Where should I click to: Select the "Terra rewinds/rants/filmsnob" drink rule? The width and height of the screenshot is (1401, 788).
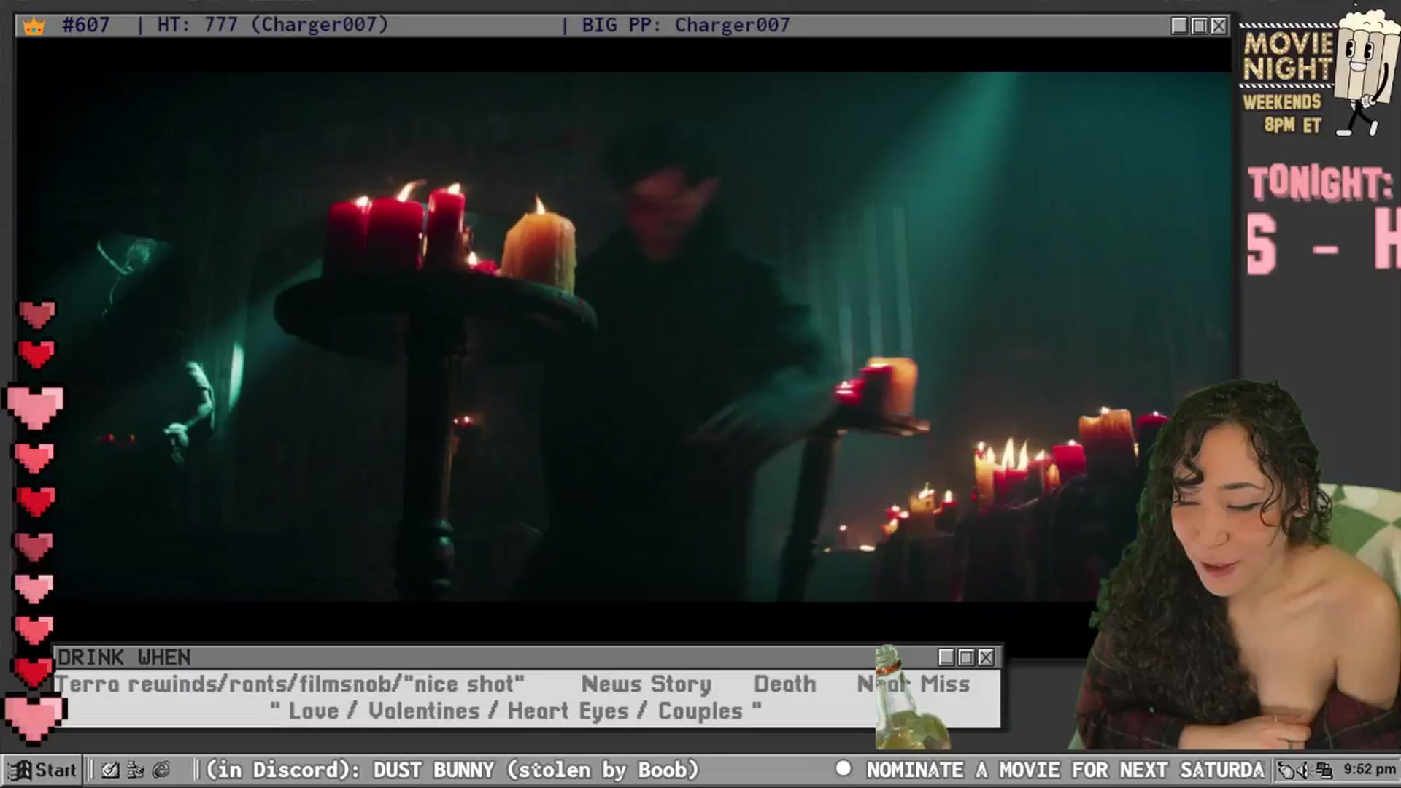pos(290,684)
